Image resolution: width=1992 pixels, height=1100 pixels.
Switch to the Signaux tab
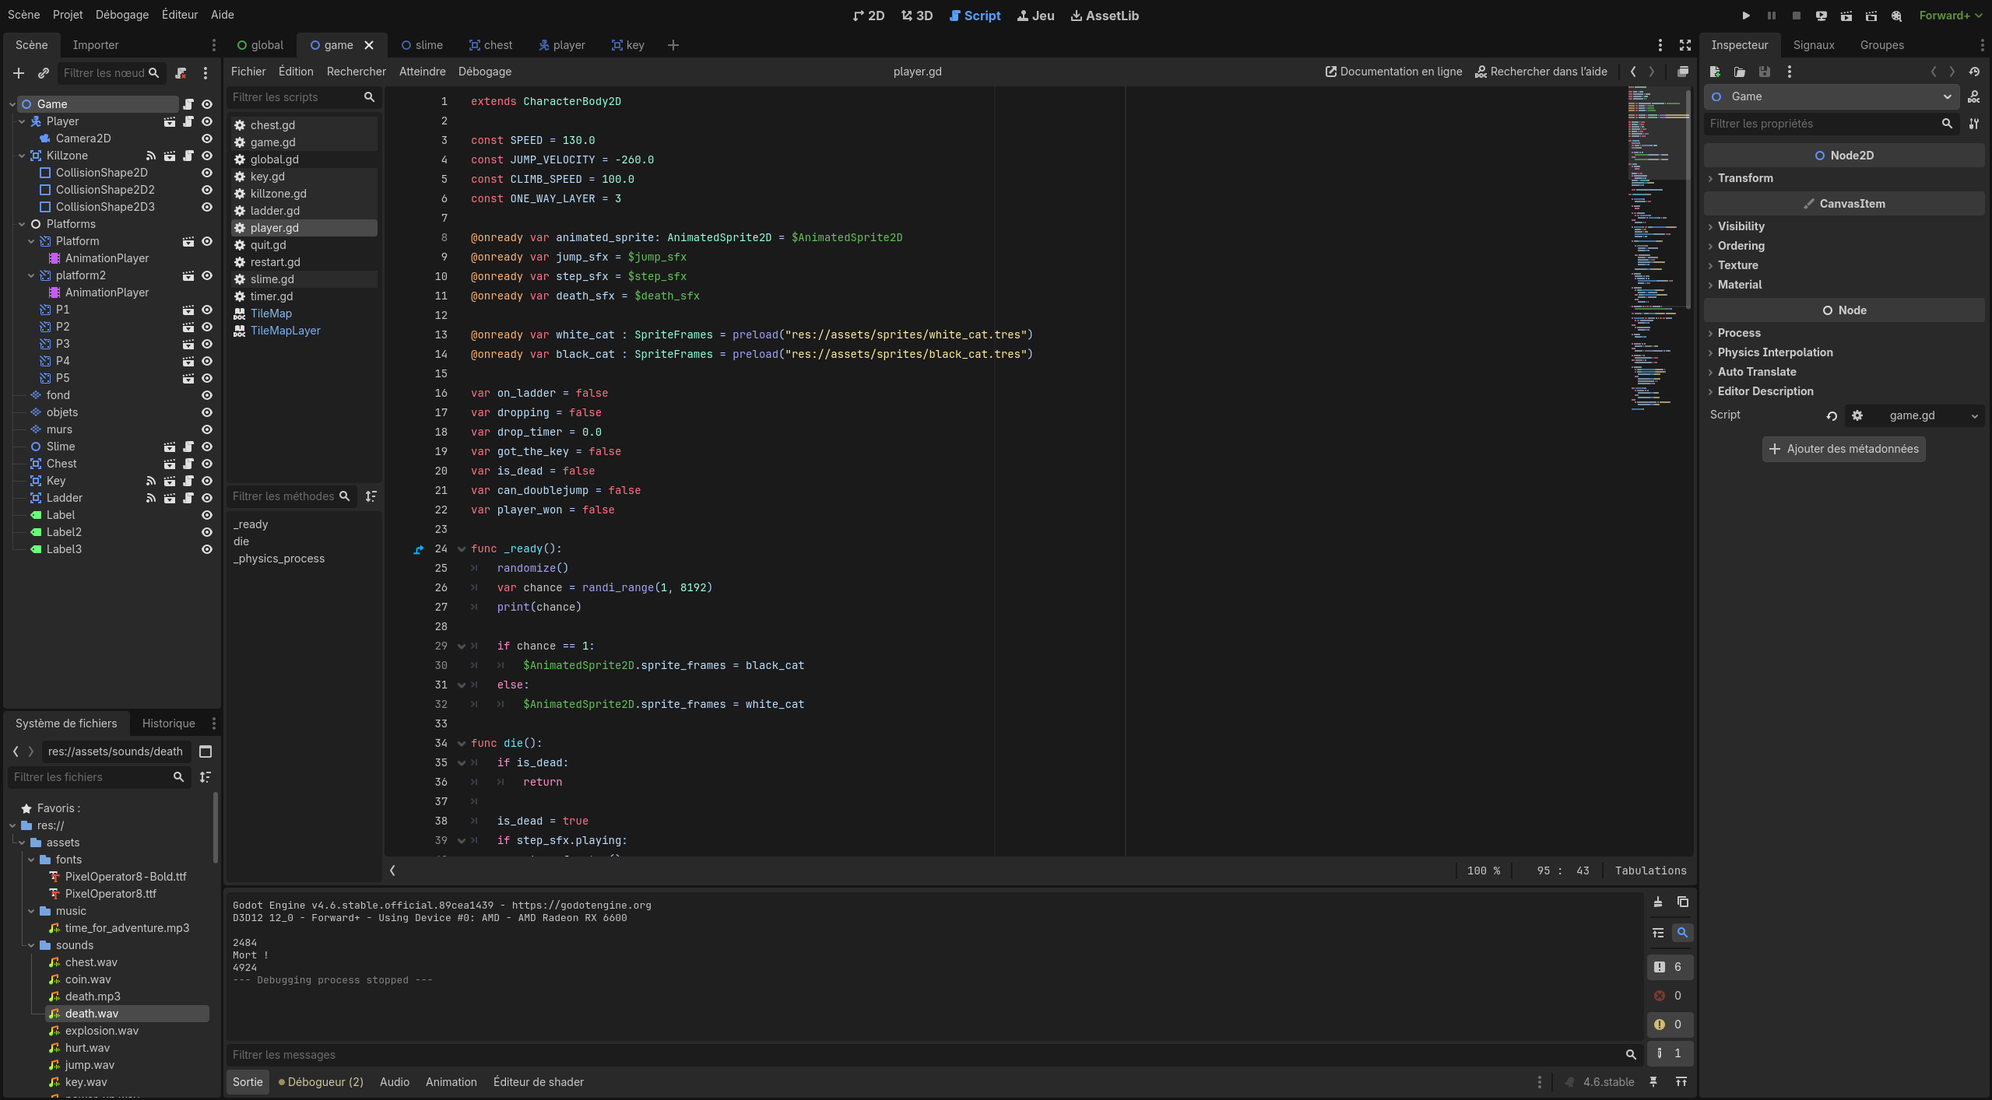point(1813,45)
